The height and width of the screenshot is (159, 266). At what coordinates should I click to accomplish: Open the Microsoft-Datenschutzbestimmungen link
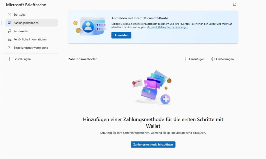[167, 27]
